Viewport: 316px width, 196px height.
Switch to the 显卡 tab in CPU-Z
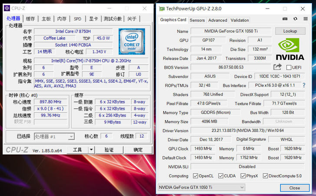click(93, 19)
